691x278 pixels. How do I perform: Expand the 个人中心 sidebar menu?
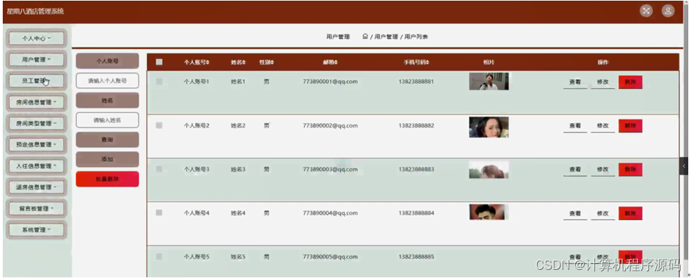coord(36,38)
